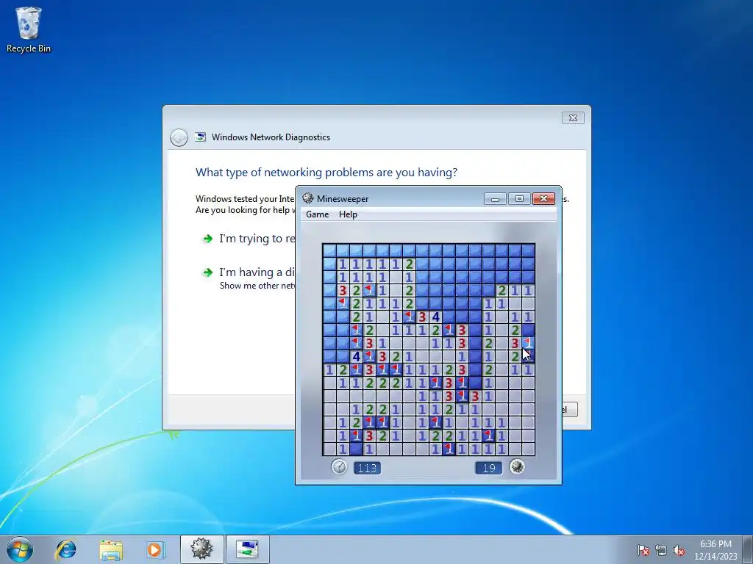The width and height of the screenshot is (753, 564).
Task: Click the Windows Network Diagnostics title icon
Action: click(200, 137)
